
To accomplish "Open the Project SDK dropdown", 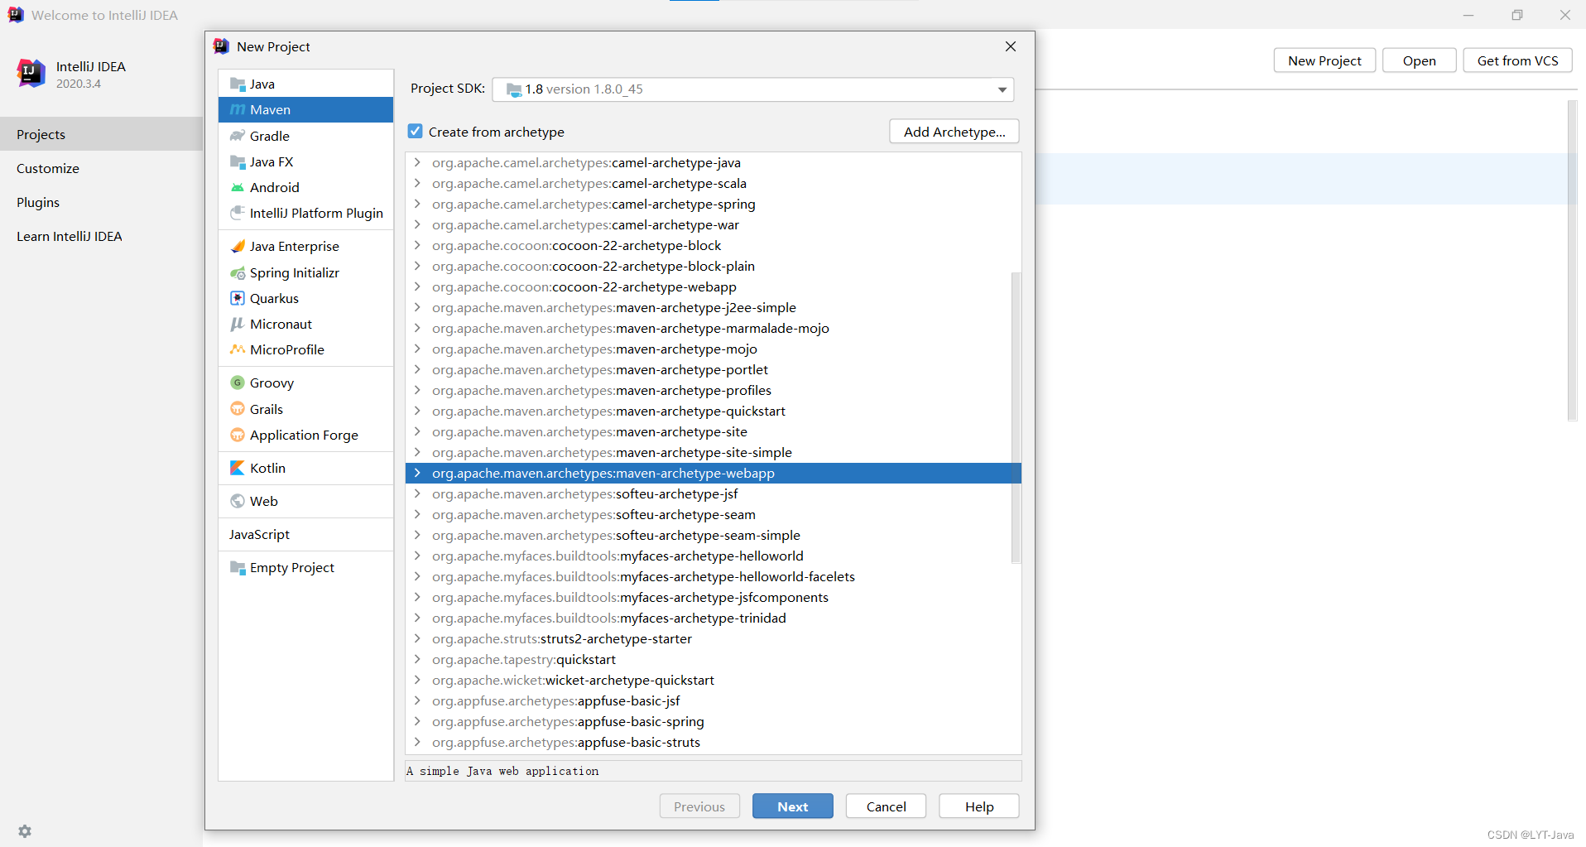I will [1002, 89].
